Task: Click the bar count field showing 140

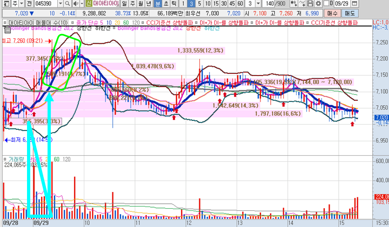Action: [x=270, y=3]
